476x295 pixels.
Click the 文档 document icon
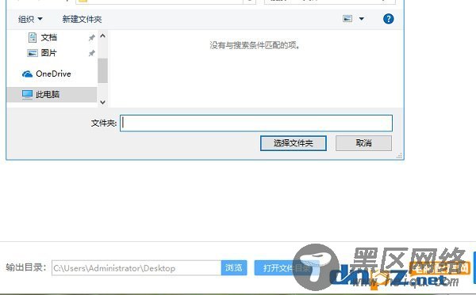coord(33,38)
